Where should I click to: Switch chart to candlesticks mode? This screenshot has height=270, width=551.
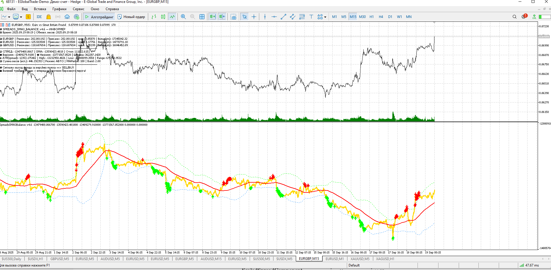163,17
